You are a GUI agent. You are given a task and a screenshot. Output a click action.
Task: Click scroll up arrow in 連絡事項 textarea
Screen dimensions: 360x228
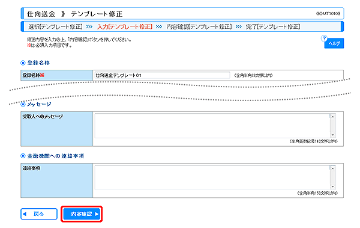tap(332, 168)
